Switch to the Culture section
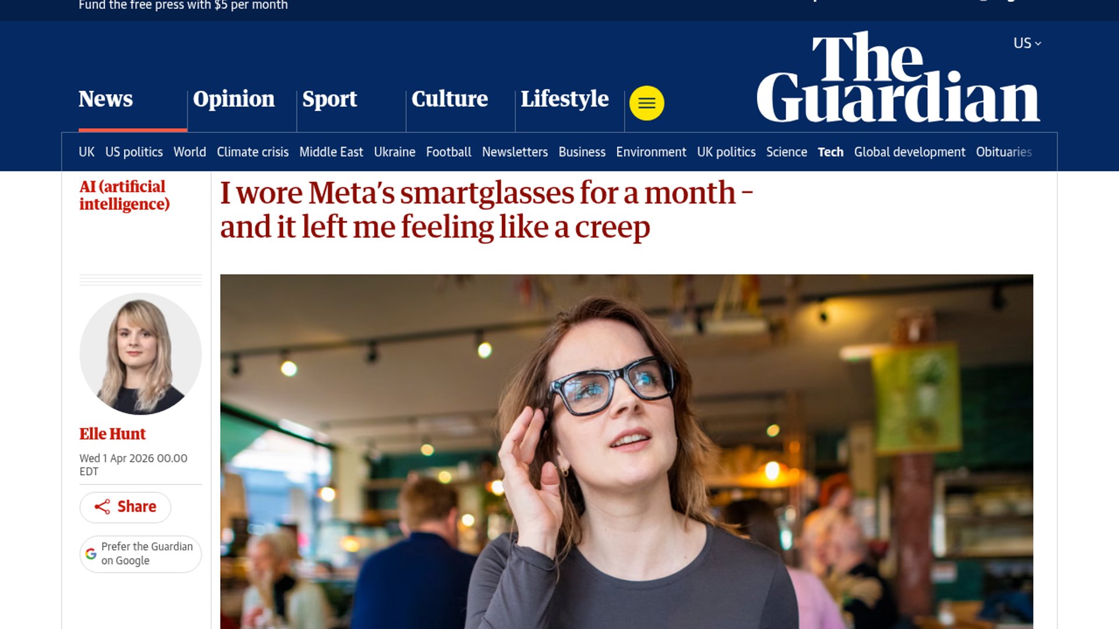1119x629 pixels. pyautogui.click(x=449, y=99)
